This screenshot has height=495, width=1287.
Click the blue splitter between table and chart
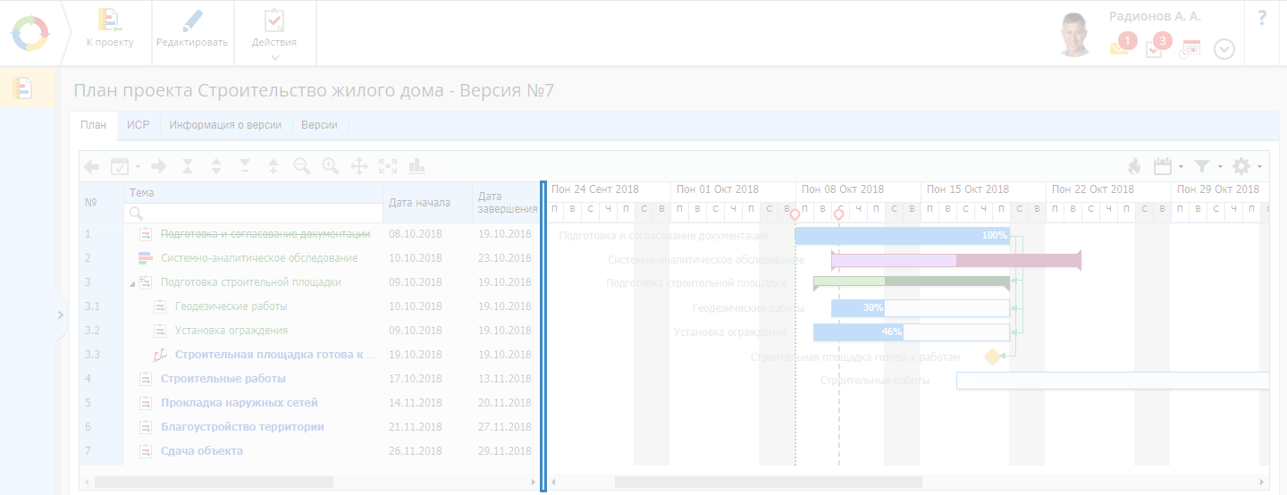(x=543, y=336)
